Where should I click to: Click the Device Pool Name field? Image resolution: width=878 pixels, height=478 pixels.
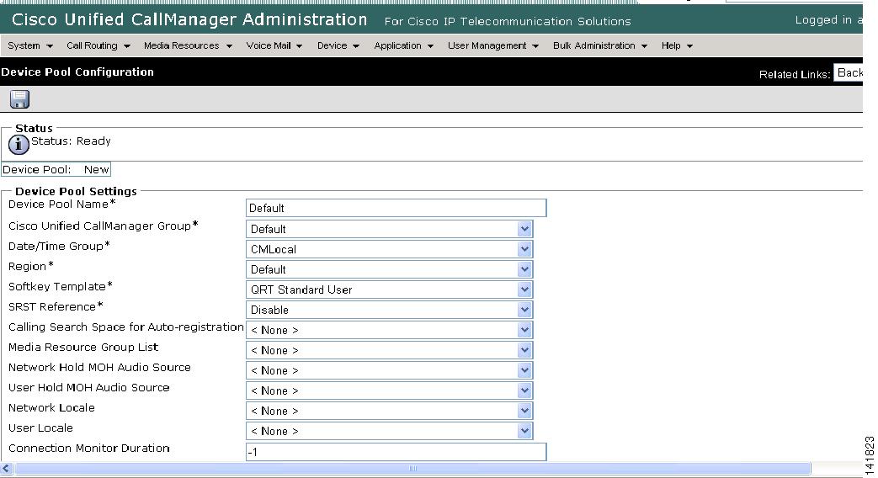[x=396, y=208]
